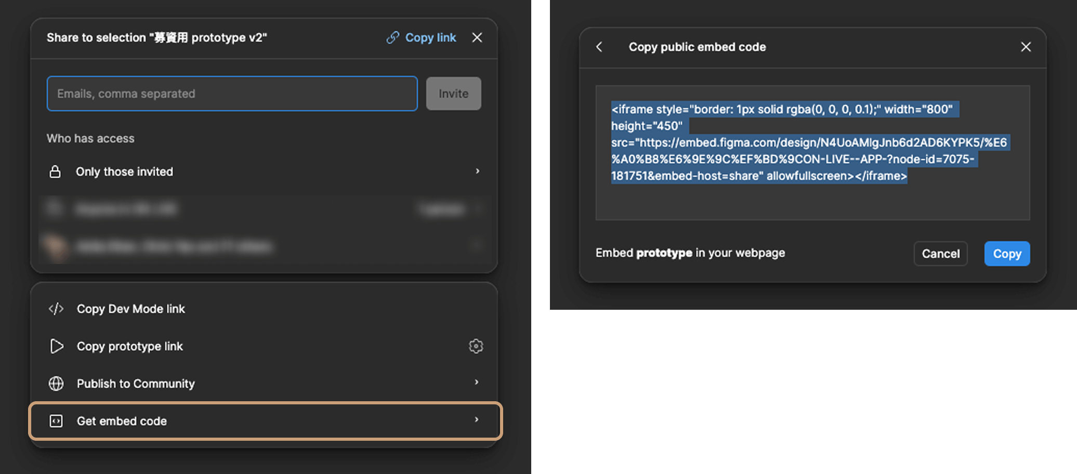Screen dimensions: 1077x474
Task: Expand the Only those invited chevron
Action: pyautogui.click(x=477, y=171)
